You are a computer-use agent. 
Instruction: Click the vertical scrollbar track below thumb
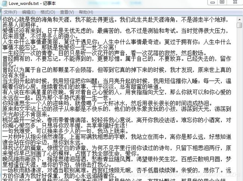239,105
